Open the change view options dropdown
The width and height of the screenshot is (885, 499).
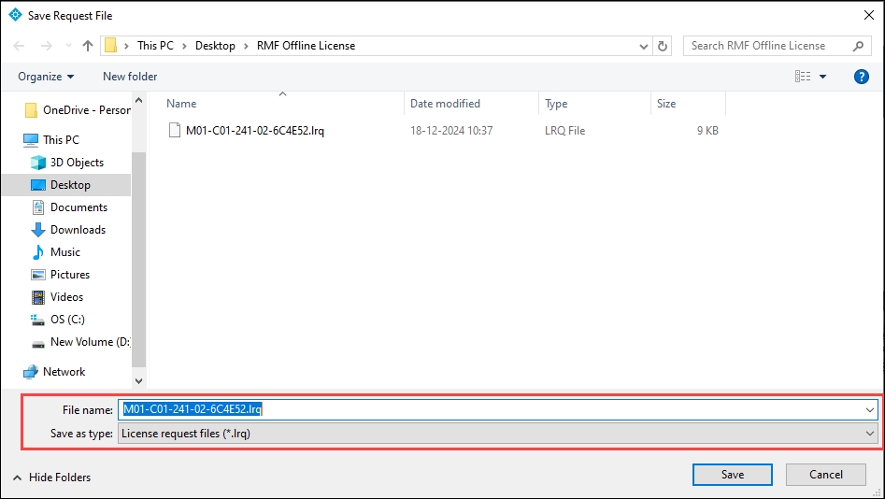tap(823, 77)
